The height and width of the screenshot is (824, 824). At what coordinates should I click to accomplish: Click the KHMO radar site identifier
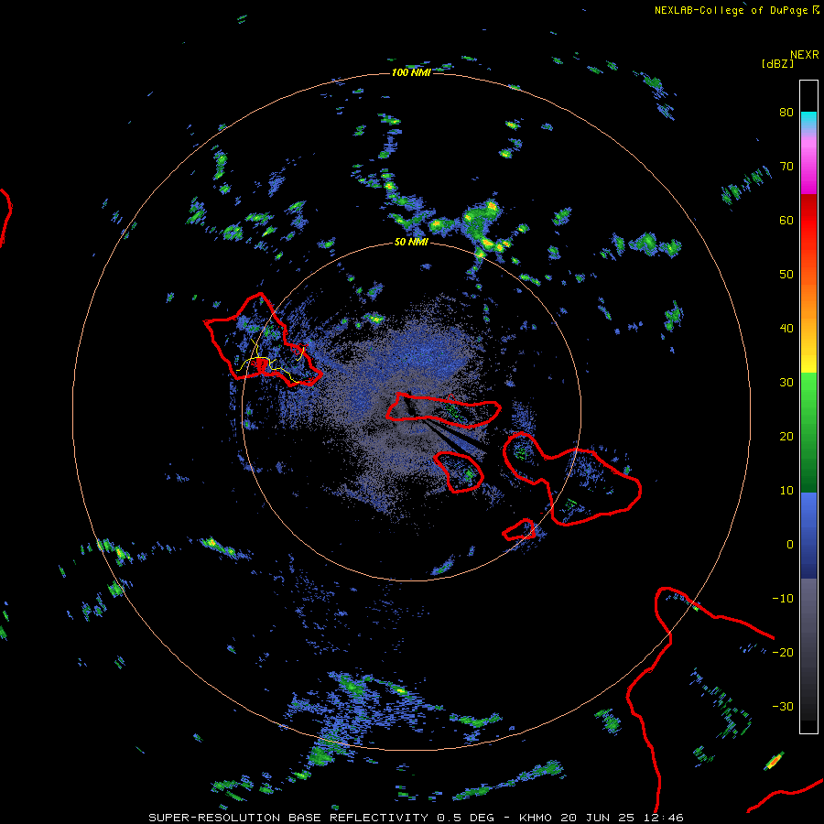pos(535,818)
